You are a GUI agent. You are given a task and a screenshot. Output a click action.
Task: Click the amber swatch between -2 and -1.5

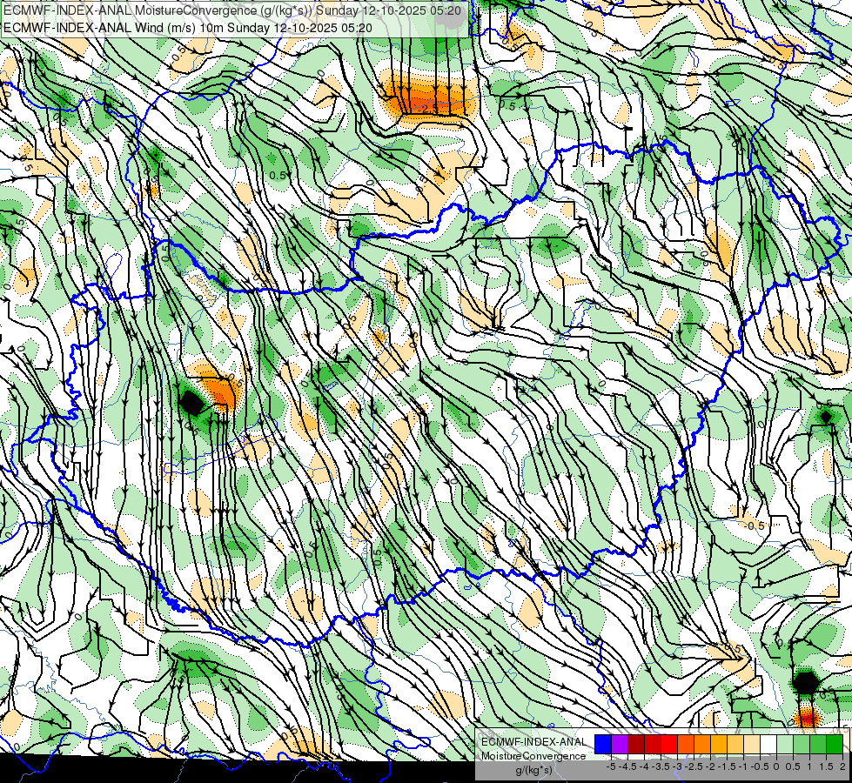(x=719, y=744)
